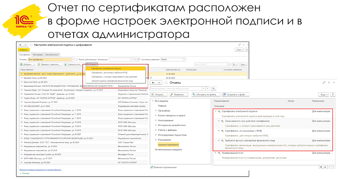Click the report icon beside Сертификаты электронной подписи
This screenshot has height=179, width=338.
(x=219, y=111)
